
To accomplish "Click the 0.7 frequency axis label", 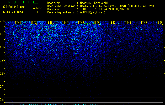I will pyautogui.click(x=2, y=87).
